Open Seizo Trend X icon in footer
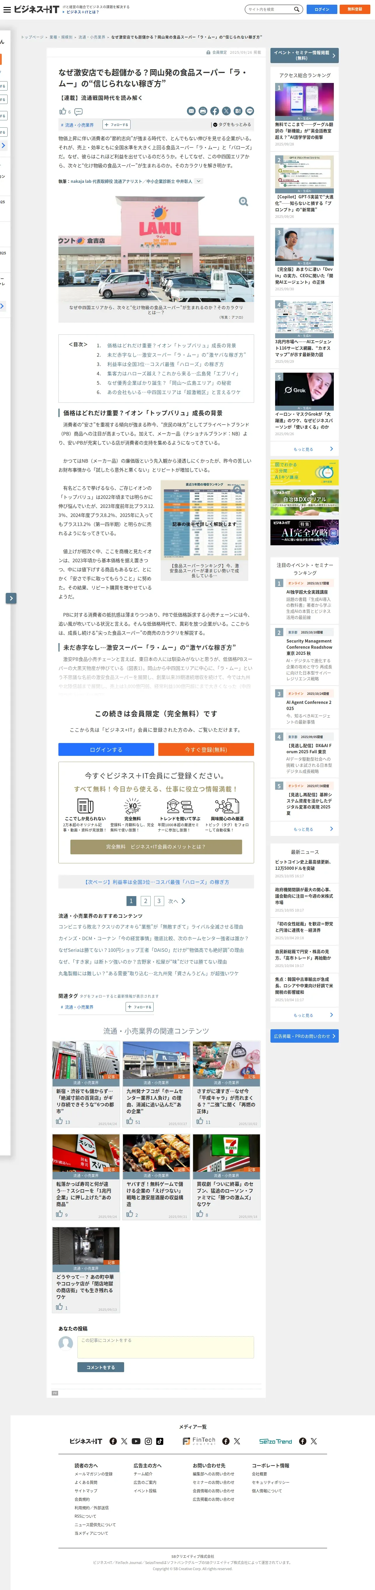The image size is (375, 1590). [314, 1441]
